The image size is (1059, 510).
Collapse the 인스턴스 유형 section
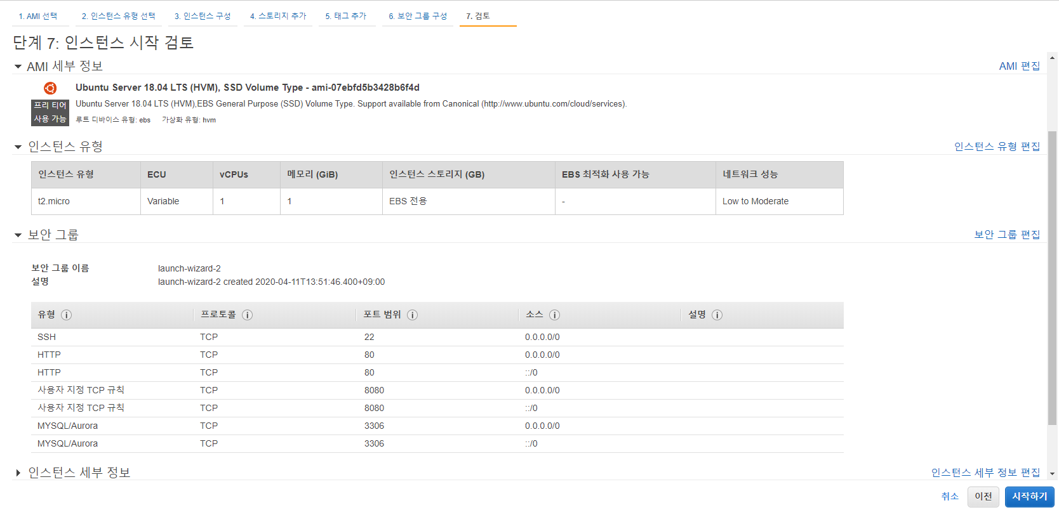pos(18,147)
